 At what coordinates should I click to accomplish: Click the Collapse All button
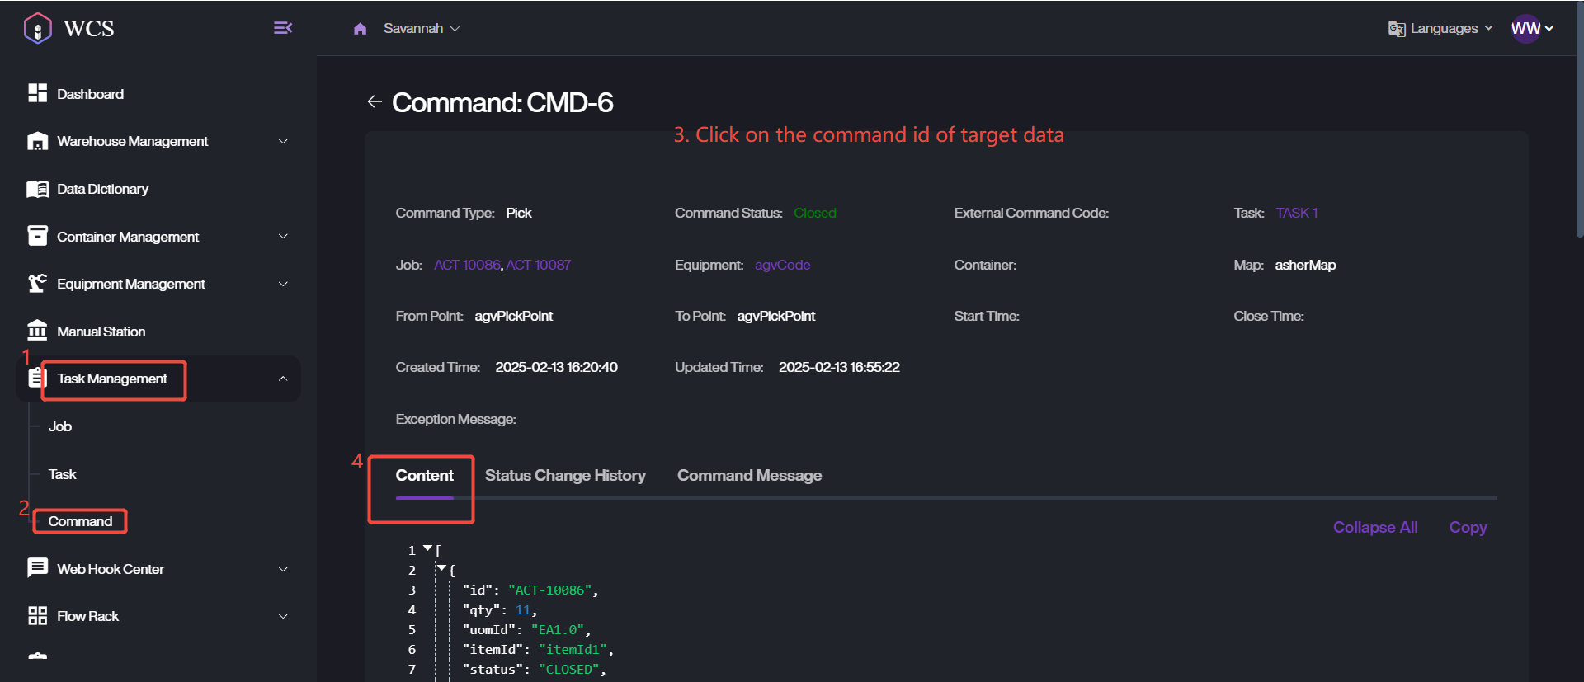1375,528
